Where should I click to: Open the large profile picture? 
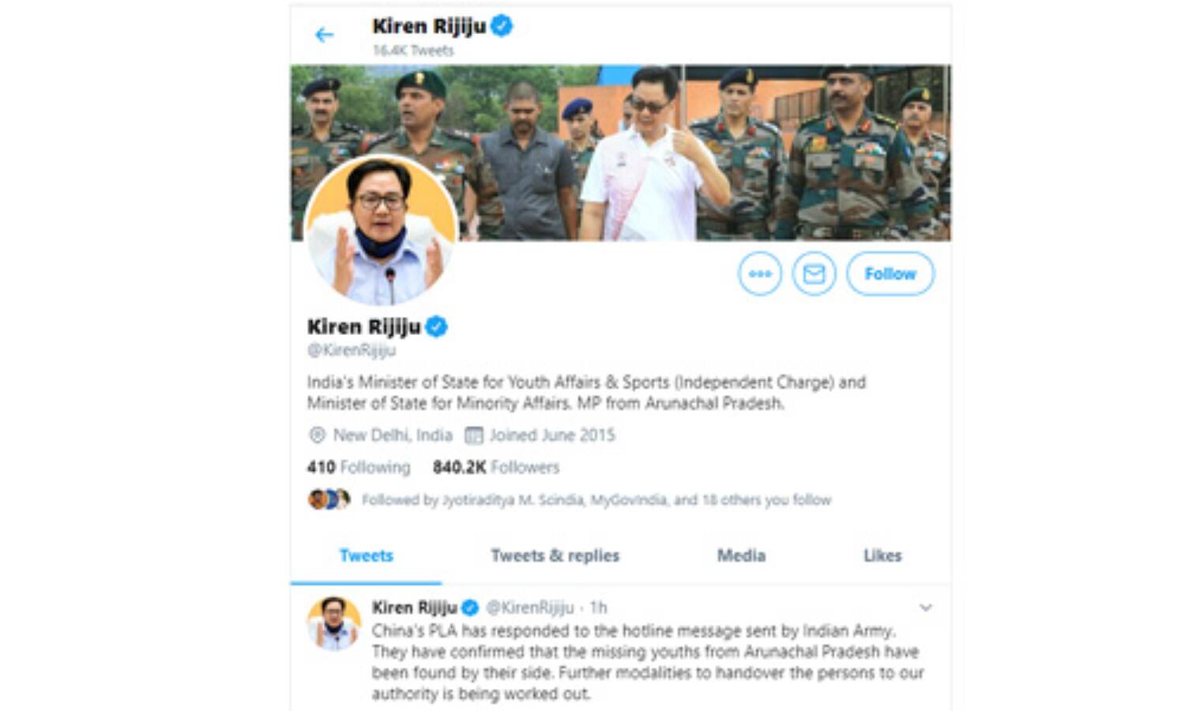[381, 231]
